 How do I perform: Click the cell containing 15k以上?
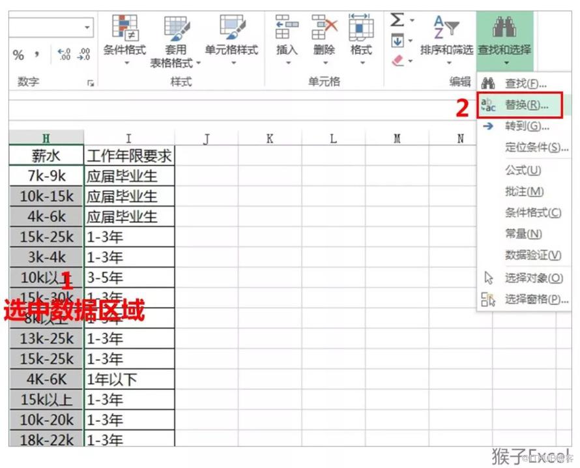(46, 400)
